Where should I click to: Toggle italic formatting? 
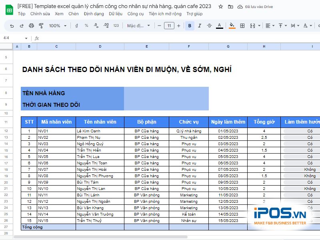[x=199, y=26]
